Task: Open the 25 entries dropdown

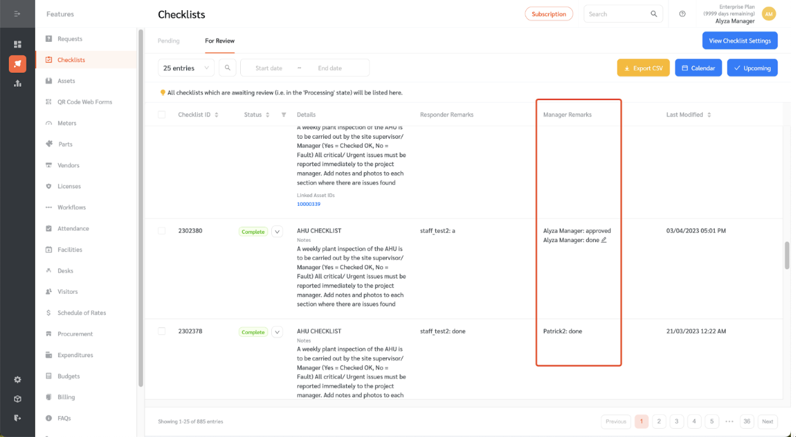Action: click(186, 68)
